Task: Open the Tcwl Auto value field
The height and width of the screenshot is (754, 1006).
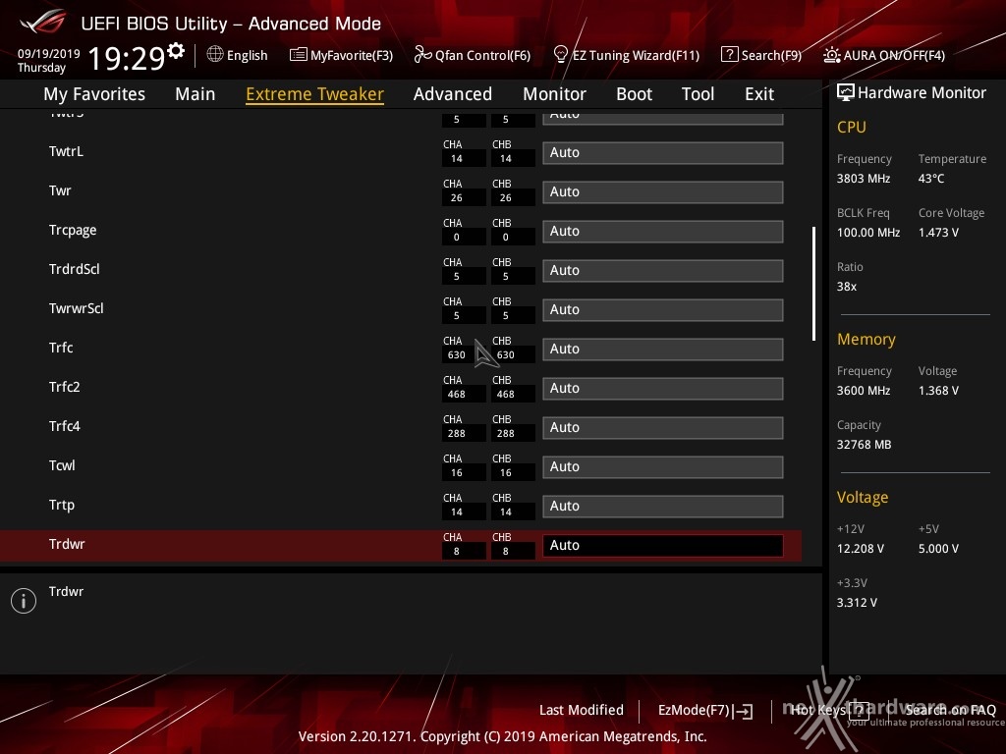Action: click(663, 466)
